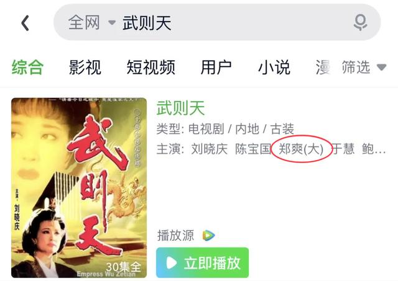Viewport: 398px width, 281px height.
Task: Switch to the 影视 tab
Action: click(x=85, y=68)
